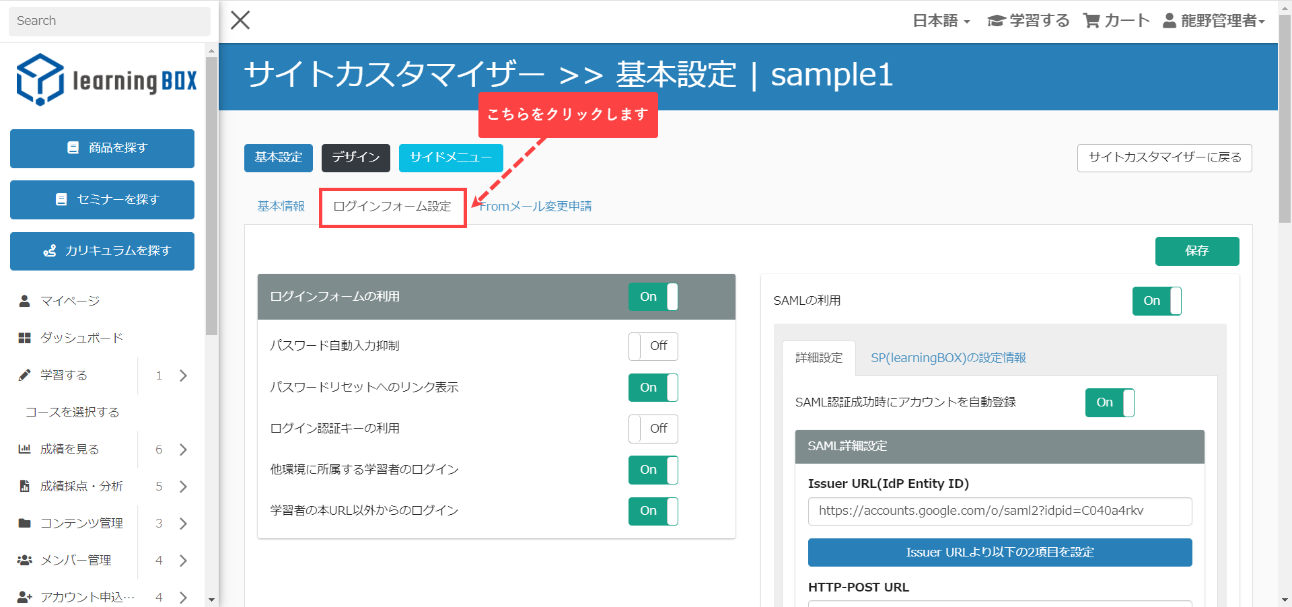Click サイトカスタマイザーに戻る button
Viewport: 1292px width, 607px height.
(x=1164, y=157)
